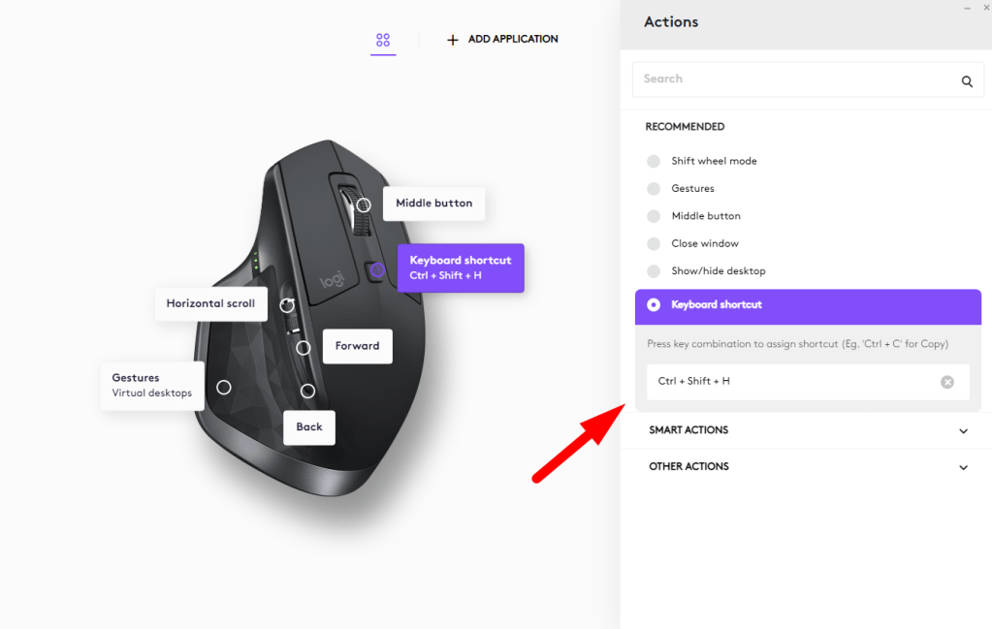The image size is (992, 629).
Task: Select the Show/hide desktop radio option
Action: tap(654, 271)
